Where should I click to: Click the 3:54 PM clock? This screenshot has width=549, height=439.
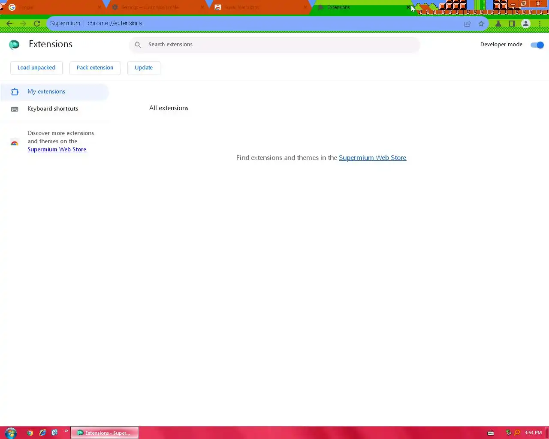coord(533,433)
